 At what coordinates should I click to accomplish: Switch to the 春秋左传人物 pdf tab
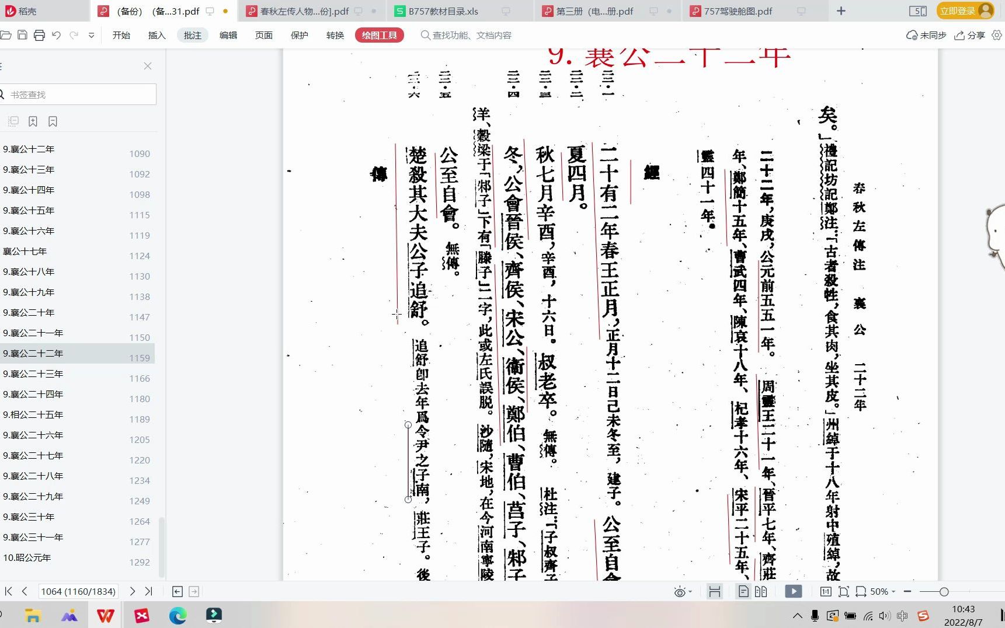click(x=312, y=11)
